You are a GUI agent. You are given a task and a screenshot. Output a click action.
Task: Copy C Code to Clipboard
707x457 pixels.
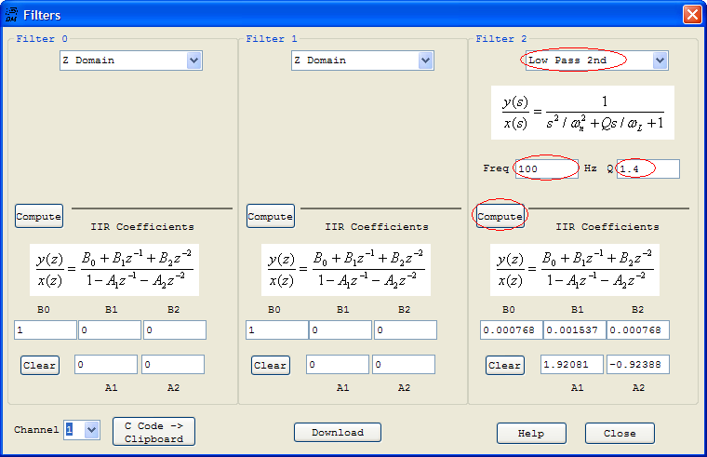[153, 431]
